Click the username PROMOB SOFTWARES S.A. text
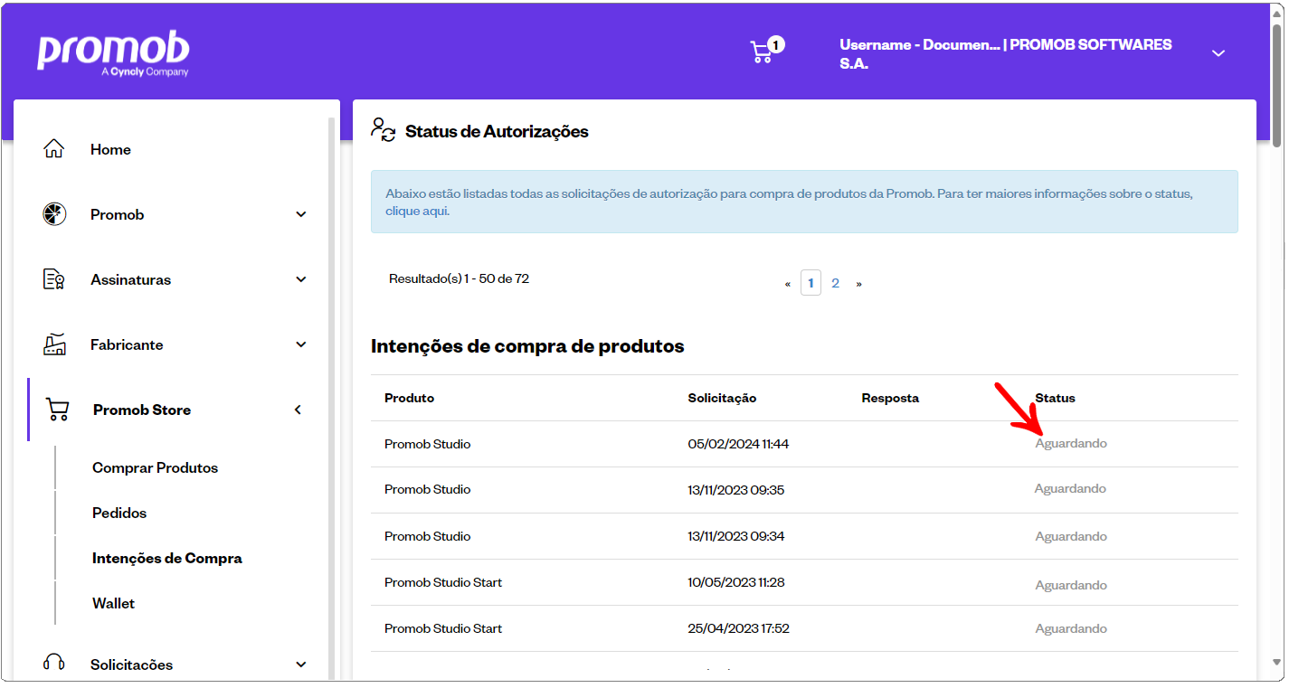The width and height of the screenshot is (1289, 688). [1006, 54]
